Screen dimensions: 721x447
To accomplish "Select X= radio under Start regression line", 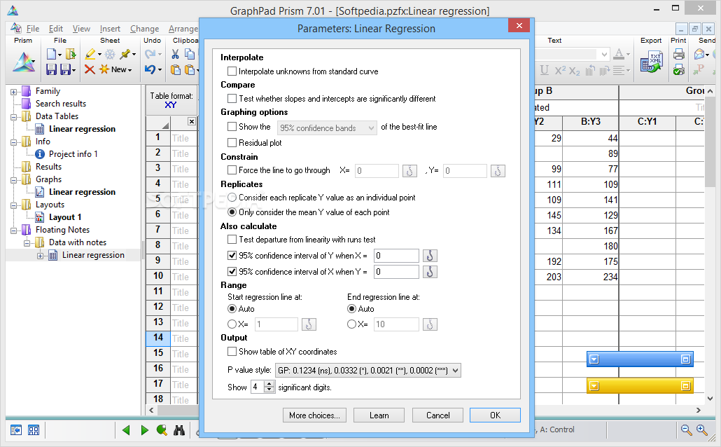I will 232,324.
